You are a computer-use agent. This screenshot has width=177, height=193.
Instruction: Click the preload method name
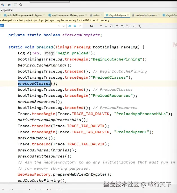45,47
